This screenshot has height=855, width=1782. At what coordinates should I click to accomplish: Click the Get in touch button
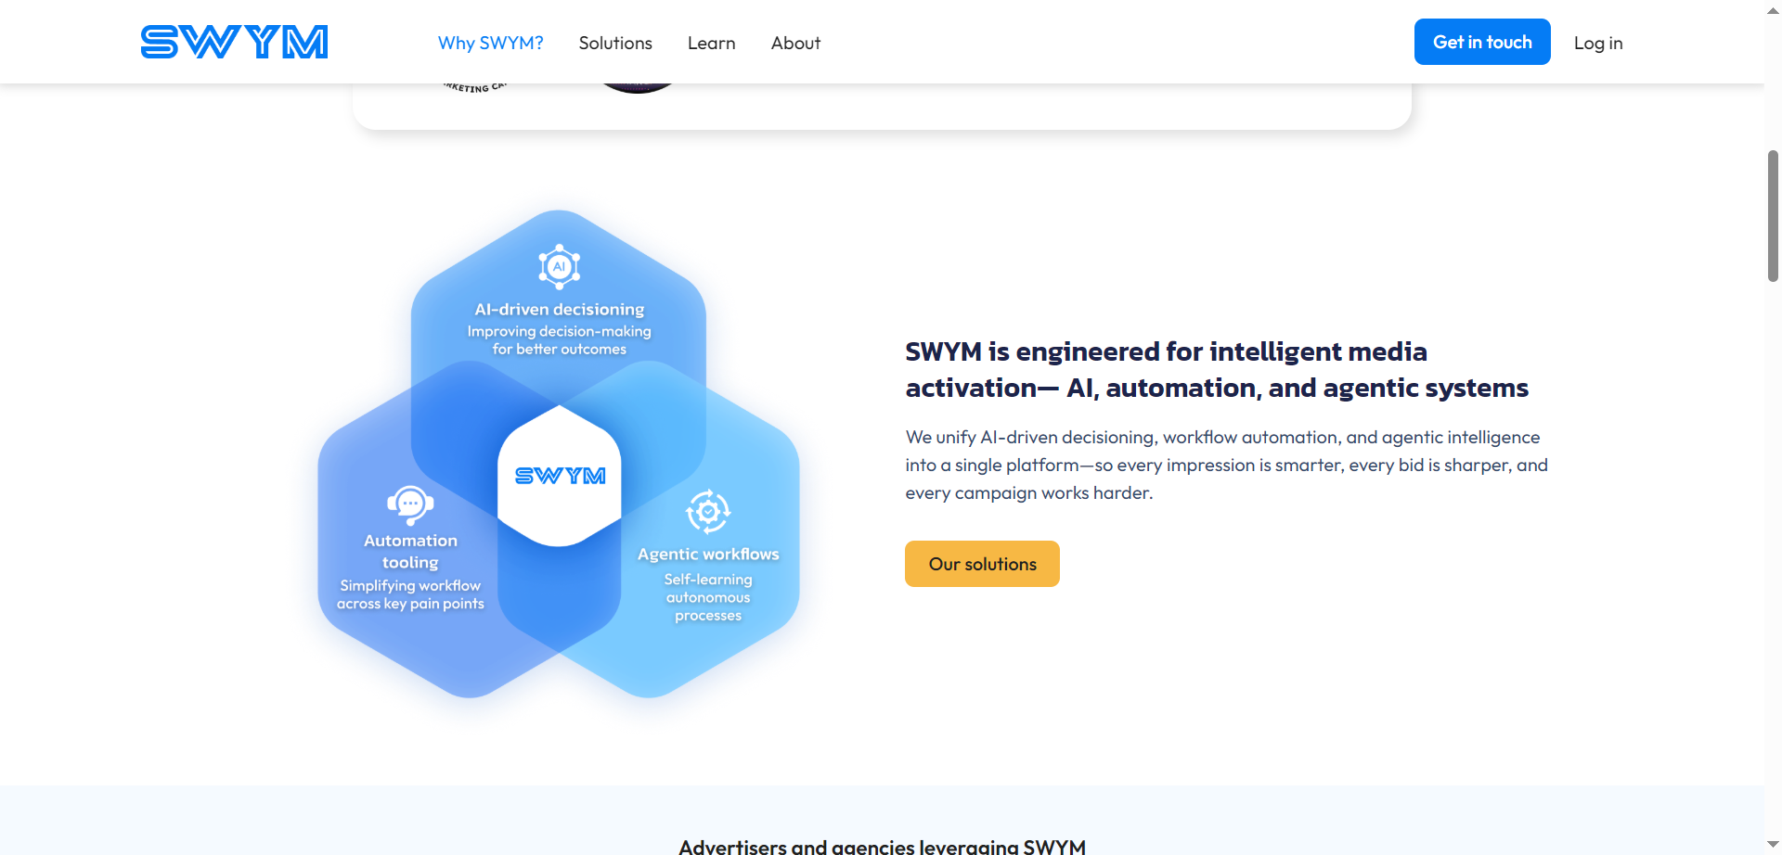(x=1481, y=41)
